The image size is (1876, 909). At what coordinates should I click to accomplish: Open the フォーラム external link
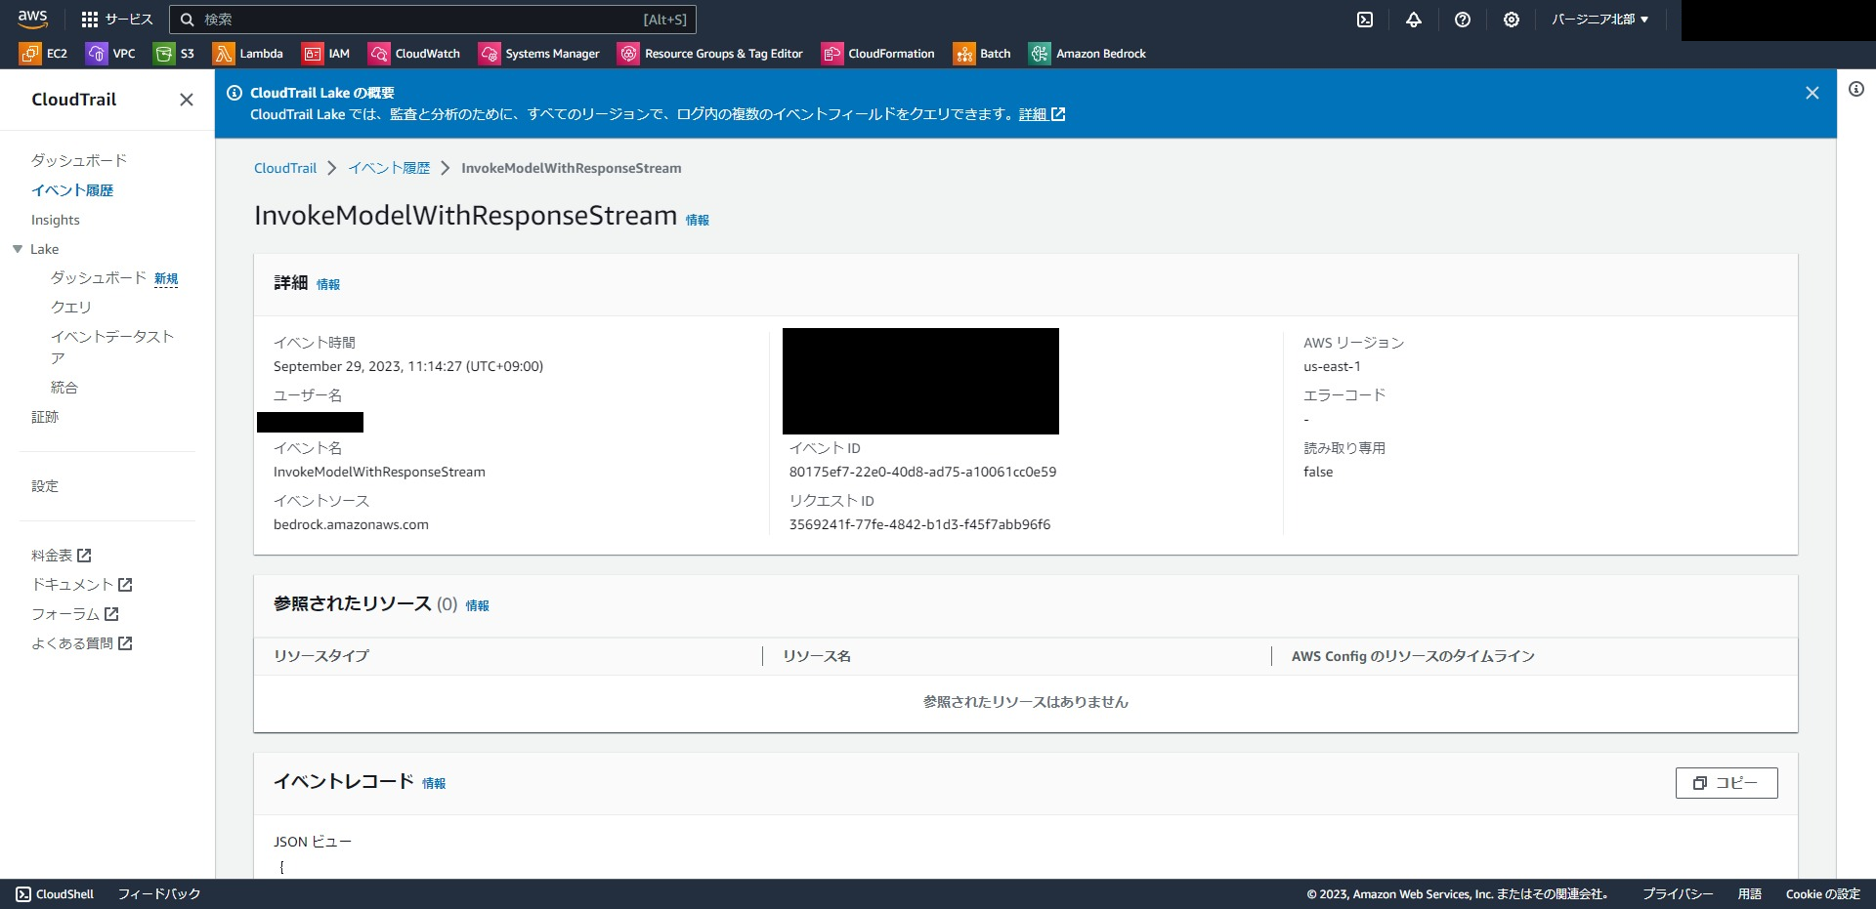tap(75, 614)
